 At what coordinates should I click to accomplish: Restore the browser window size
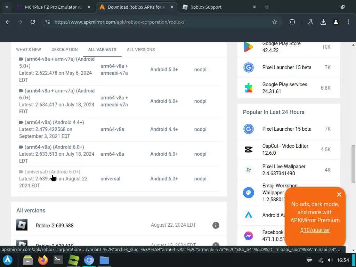tap(343, 7)
